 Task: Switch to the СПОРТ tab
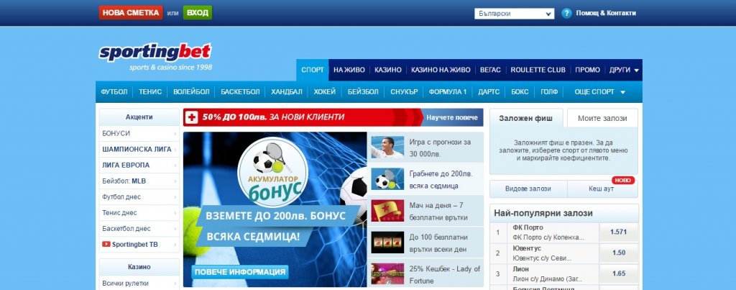click(313, 70)
